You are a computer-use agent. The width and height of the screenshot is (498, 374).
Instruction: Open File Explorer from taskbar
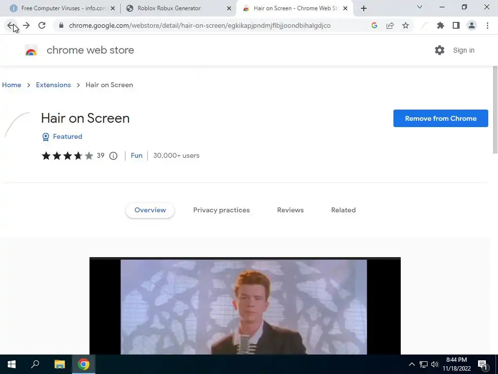pos(59,364)
